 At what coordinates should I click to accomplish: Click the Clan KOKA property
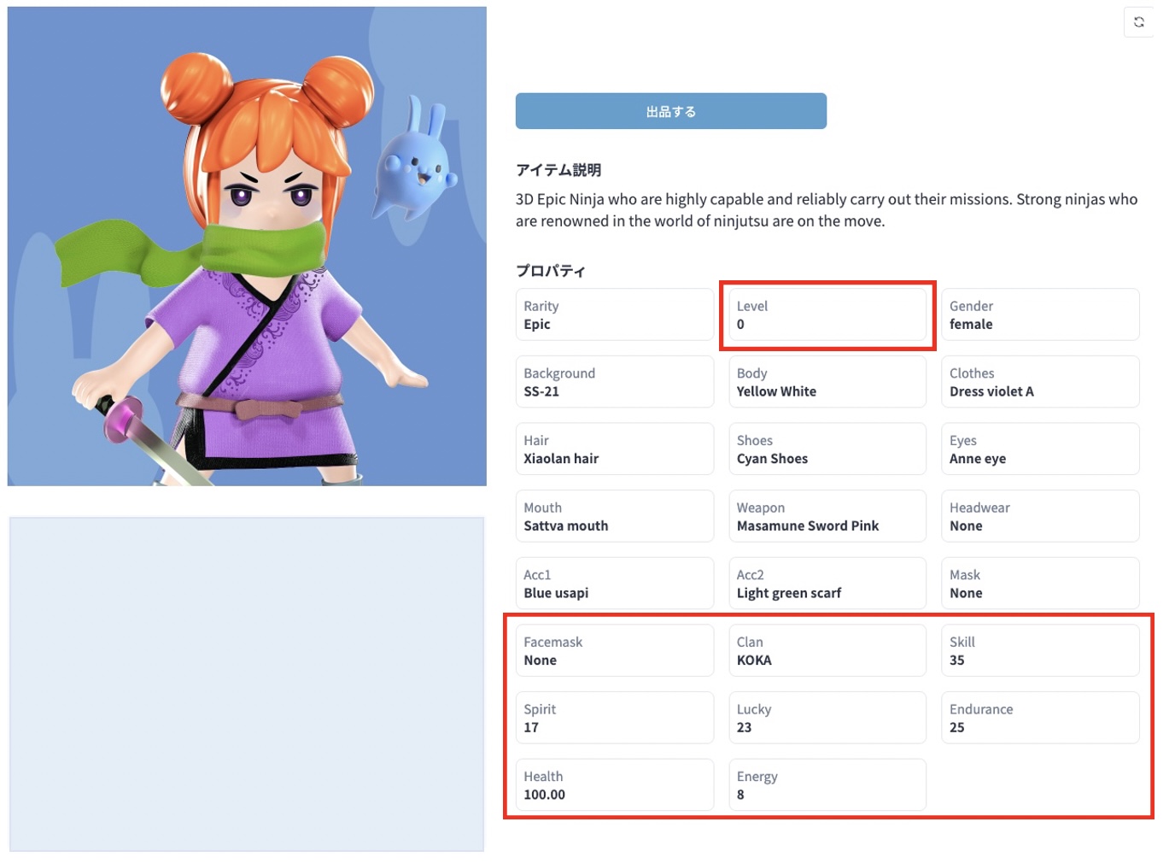coord(827,650)
